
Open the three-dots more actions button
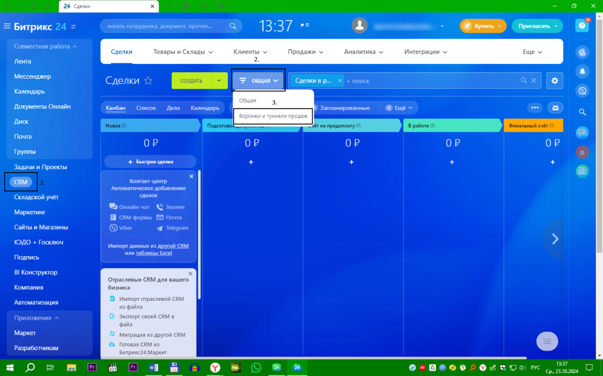point(535,108)
